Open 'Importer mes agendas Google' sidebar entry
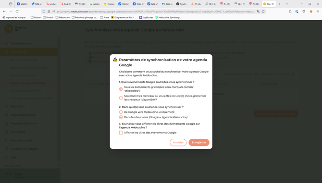 [27, 83]
